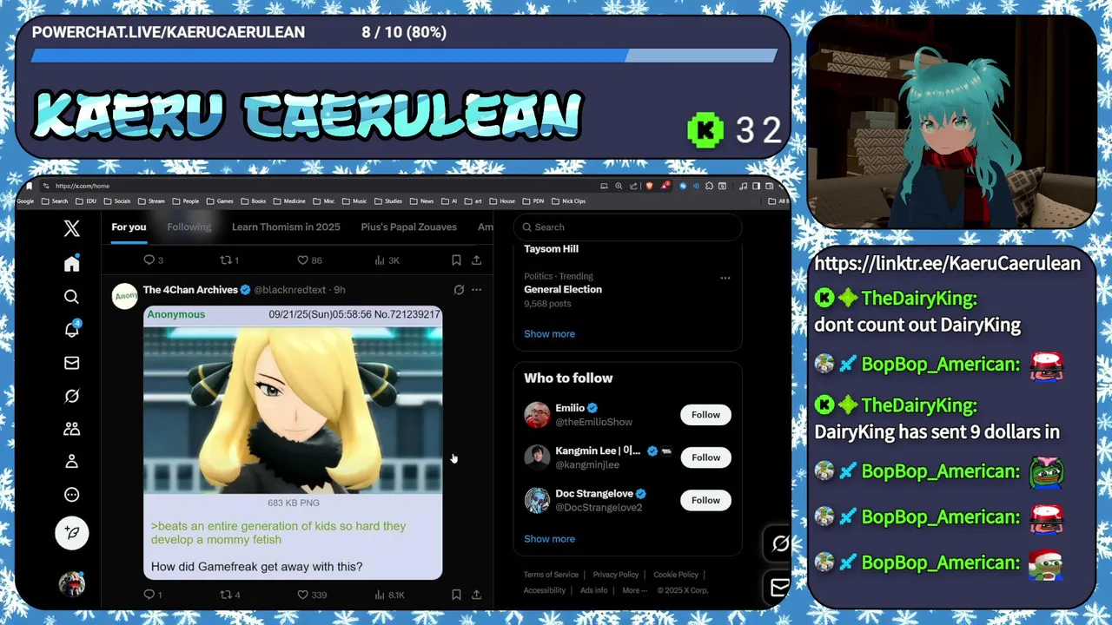Click the browser address bar URL
1112x625 pixels.
83,186
